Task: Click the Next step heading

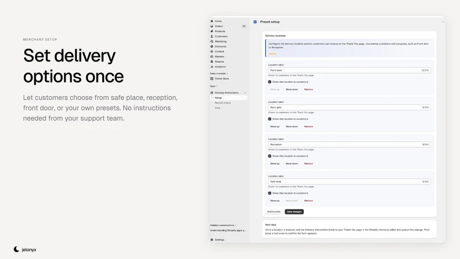Action: [270, 224]
